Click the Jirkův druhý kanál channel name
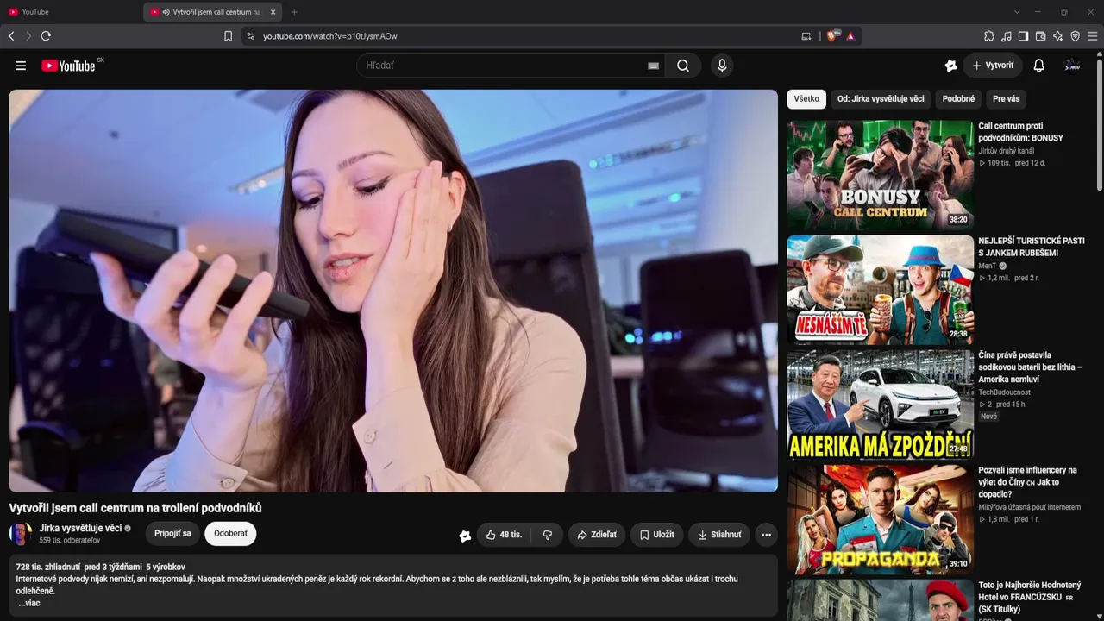This screenshot has width=1104, height=621. point(1006,151)
